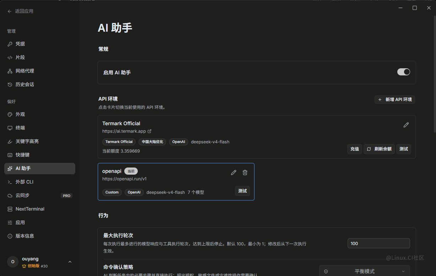The image size is (436, 276).
Task: Click the palette icon beside 外观
Action: (x=10, y=115)
